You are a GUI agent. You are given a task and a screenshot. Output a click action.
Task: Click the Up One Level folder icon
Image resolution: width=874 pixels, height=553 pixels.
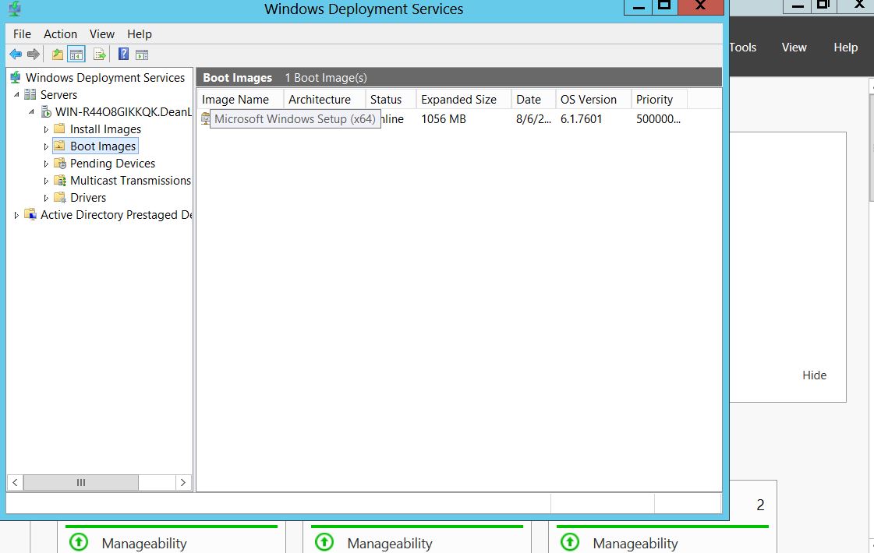[x=58, y=54]
